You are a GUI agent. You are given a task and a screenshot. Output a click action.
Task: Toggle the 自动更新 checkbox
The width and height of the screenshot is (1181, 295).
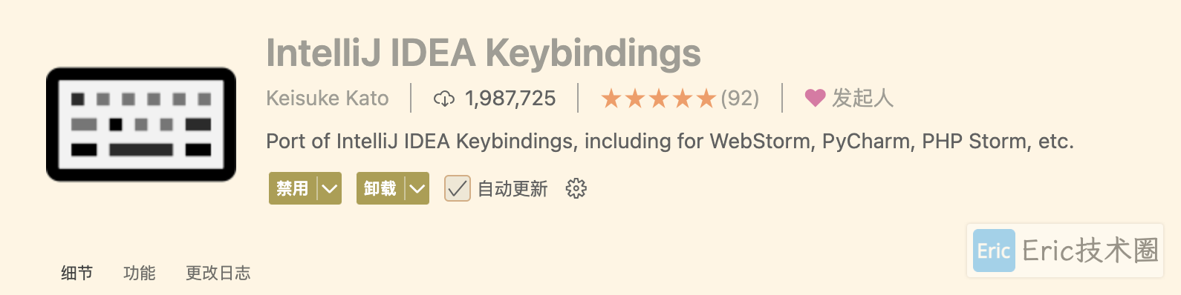(x=458, y=188)
